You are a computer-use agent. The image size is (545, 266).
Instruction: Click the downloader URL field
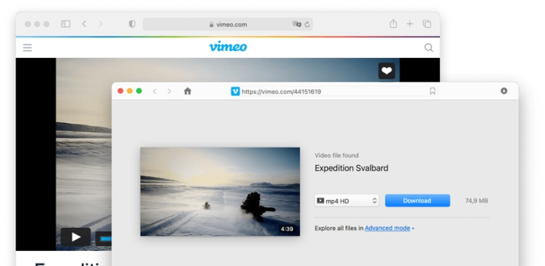334,91
